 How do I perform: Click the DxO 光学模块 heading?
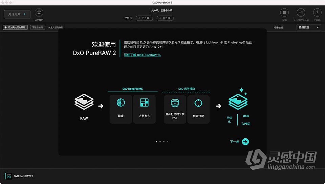click(x=187, y=89)
